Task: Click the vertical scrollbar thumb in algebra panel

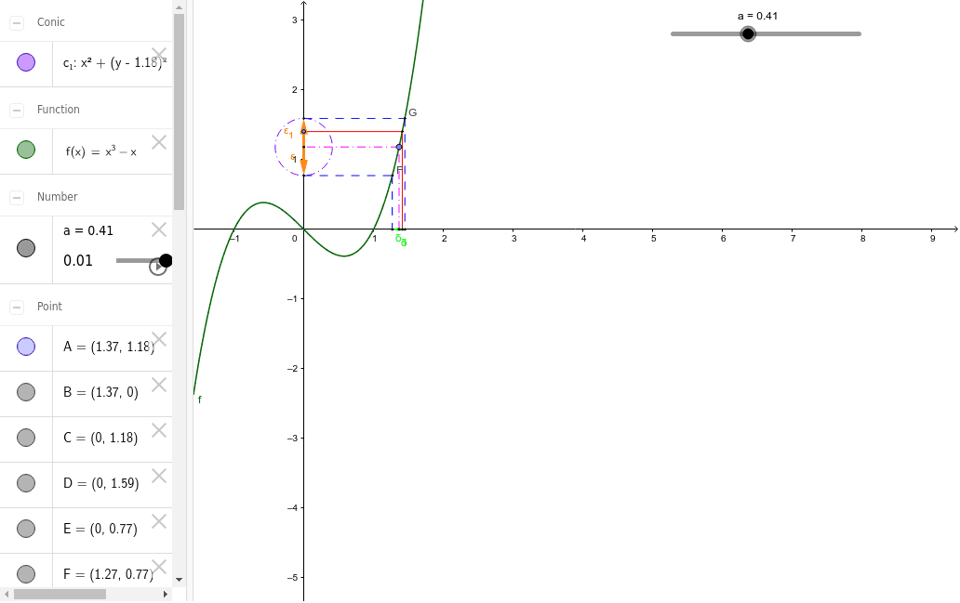Action: click(x=179, y=111)
